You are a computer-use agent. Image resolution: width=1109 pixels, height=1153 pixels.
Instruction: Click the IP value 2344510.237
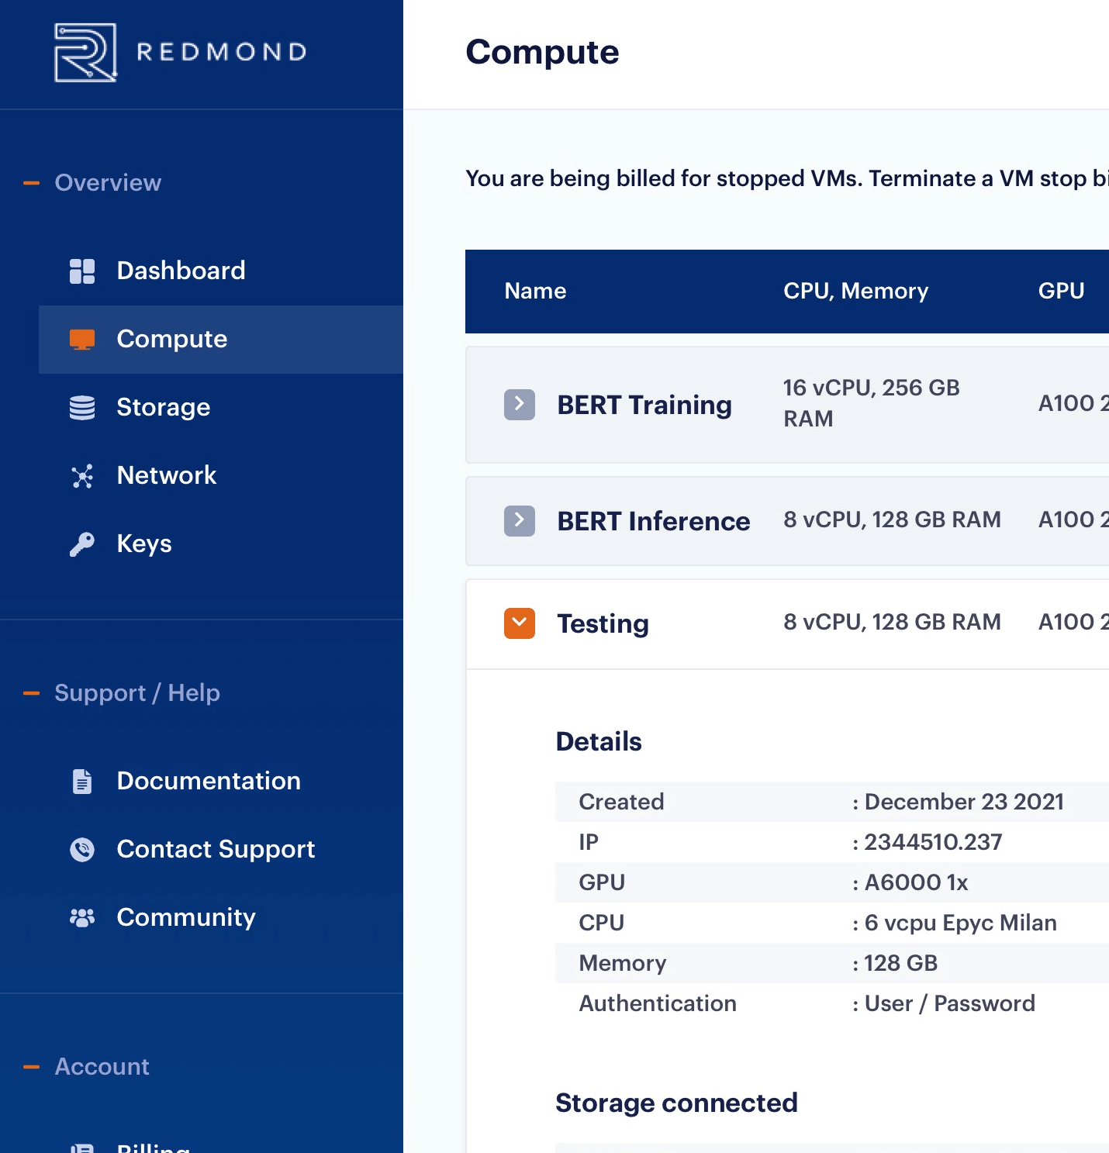[x=933, y=842]
